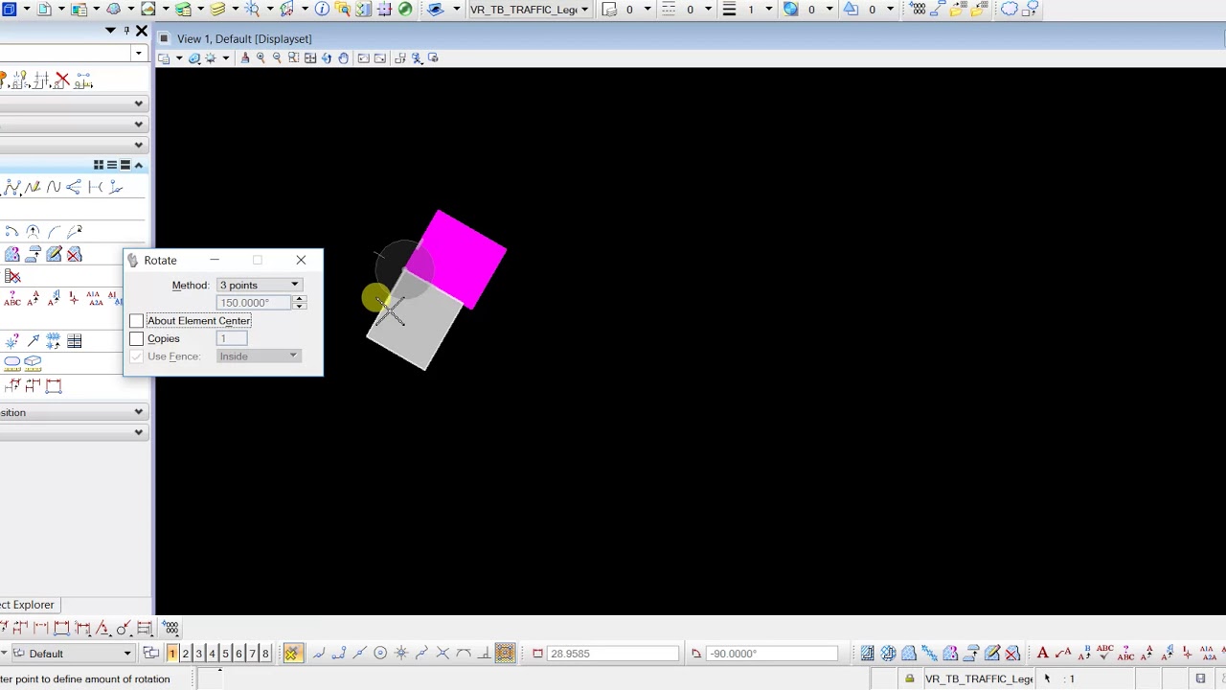This screenshot has width=1226, height=690.
Task: Click the 150.0000° angle field
Action: (x=254, y=303)
